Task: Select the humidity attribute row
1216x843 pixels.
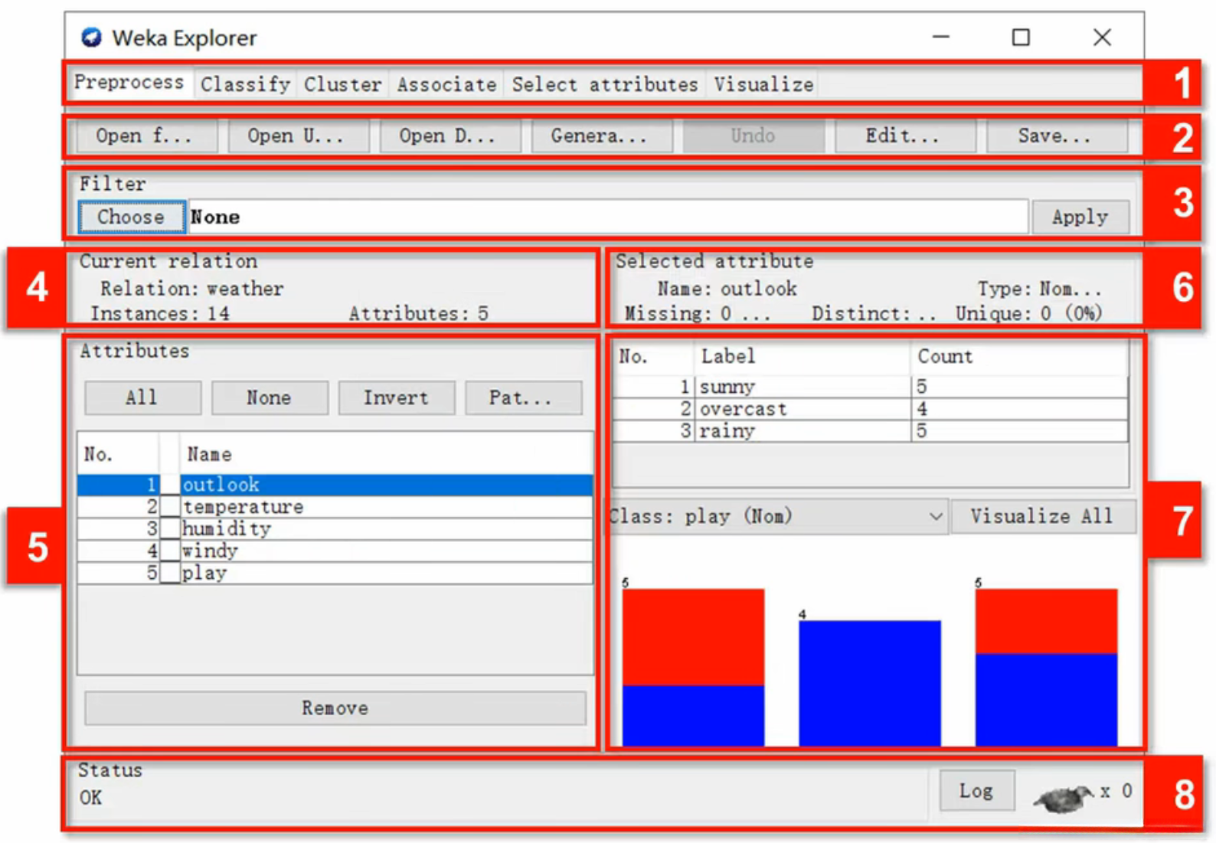Action: (x=335, y=529)
